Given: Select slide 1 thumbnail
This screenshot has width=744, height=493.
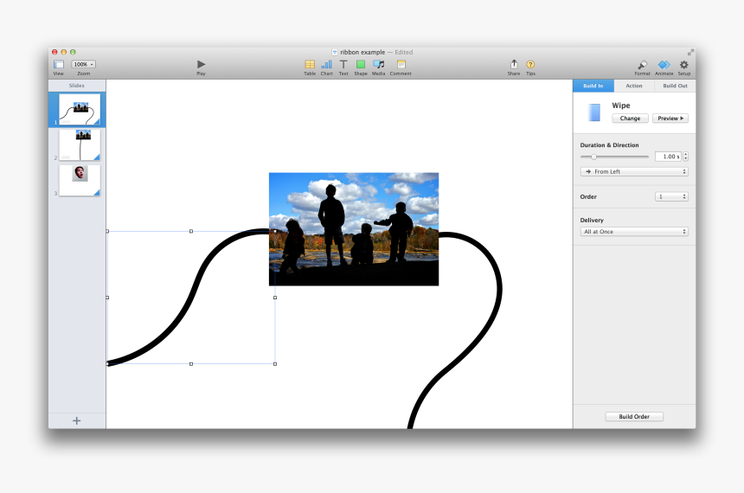Looking at the screenshot, I should pyautogui.click(x=80, y=109).
